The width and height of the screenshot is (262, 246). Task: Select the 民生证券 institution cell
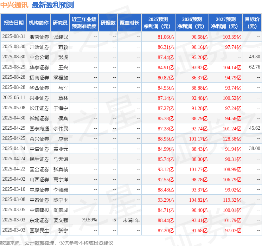coord(39,159)
